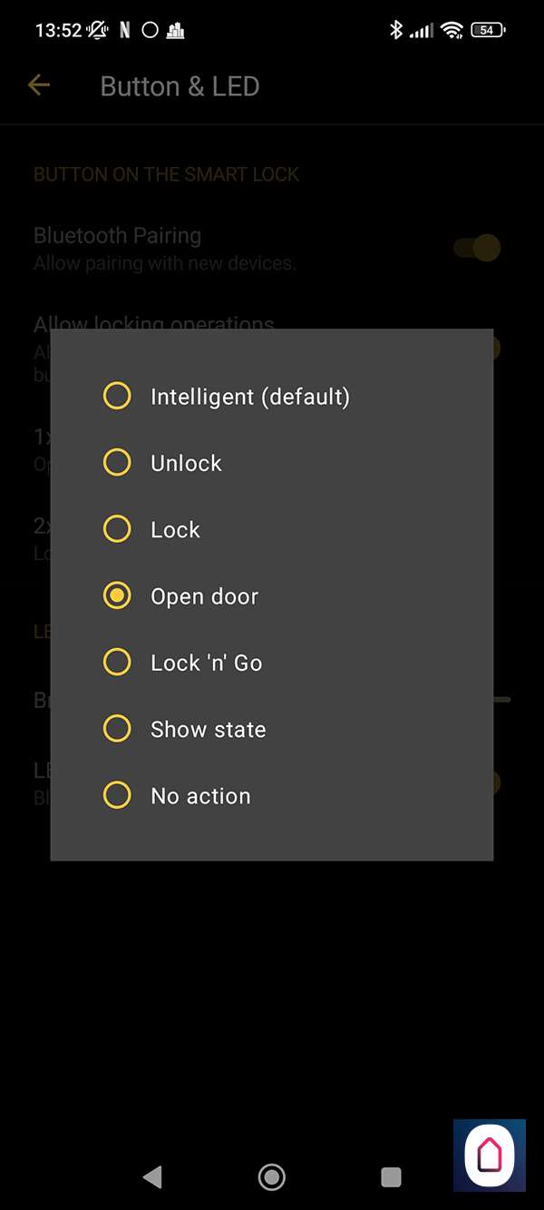Select the Open door radio button
Image resolution: width=544 pixels, height=1210 pixels.
pos(117,596)
